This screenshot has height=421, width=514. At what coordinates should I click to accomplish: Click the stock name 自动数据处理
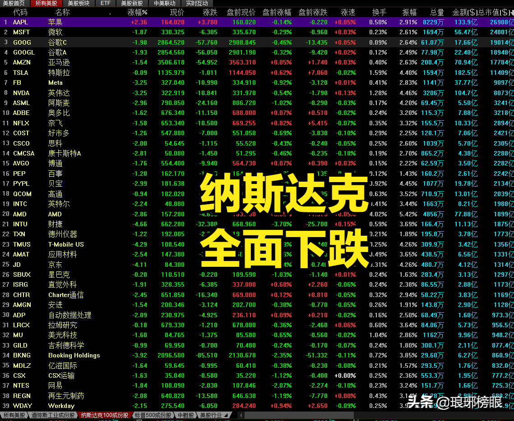click(x=70, y=315)
